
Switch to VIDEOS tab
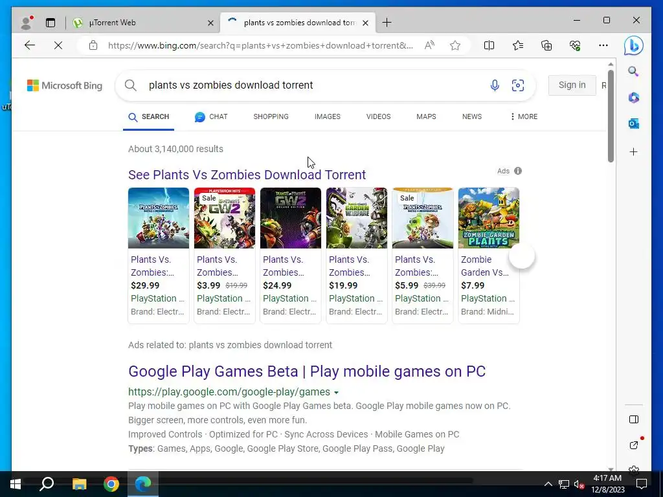pos(378,116)
